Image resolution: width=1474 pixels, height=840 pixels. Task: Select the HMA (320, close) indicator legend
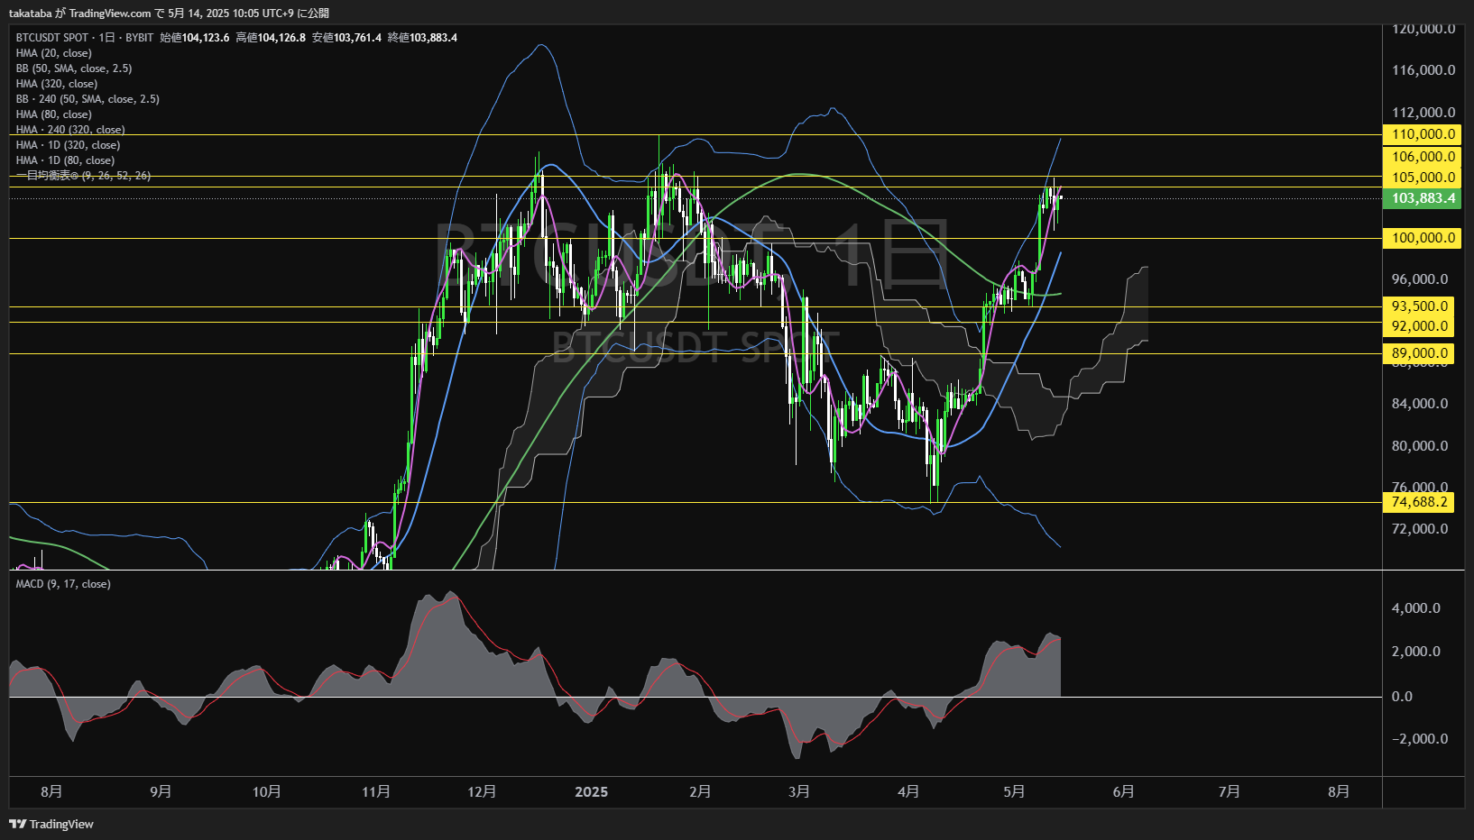[57, 84]
